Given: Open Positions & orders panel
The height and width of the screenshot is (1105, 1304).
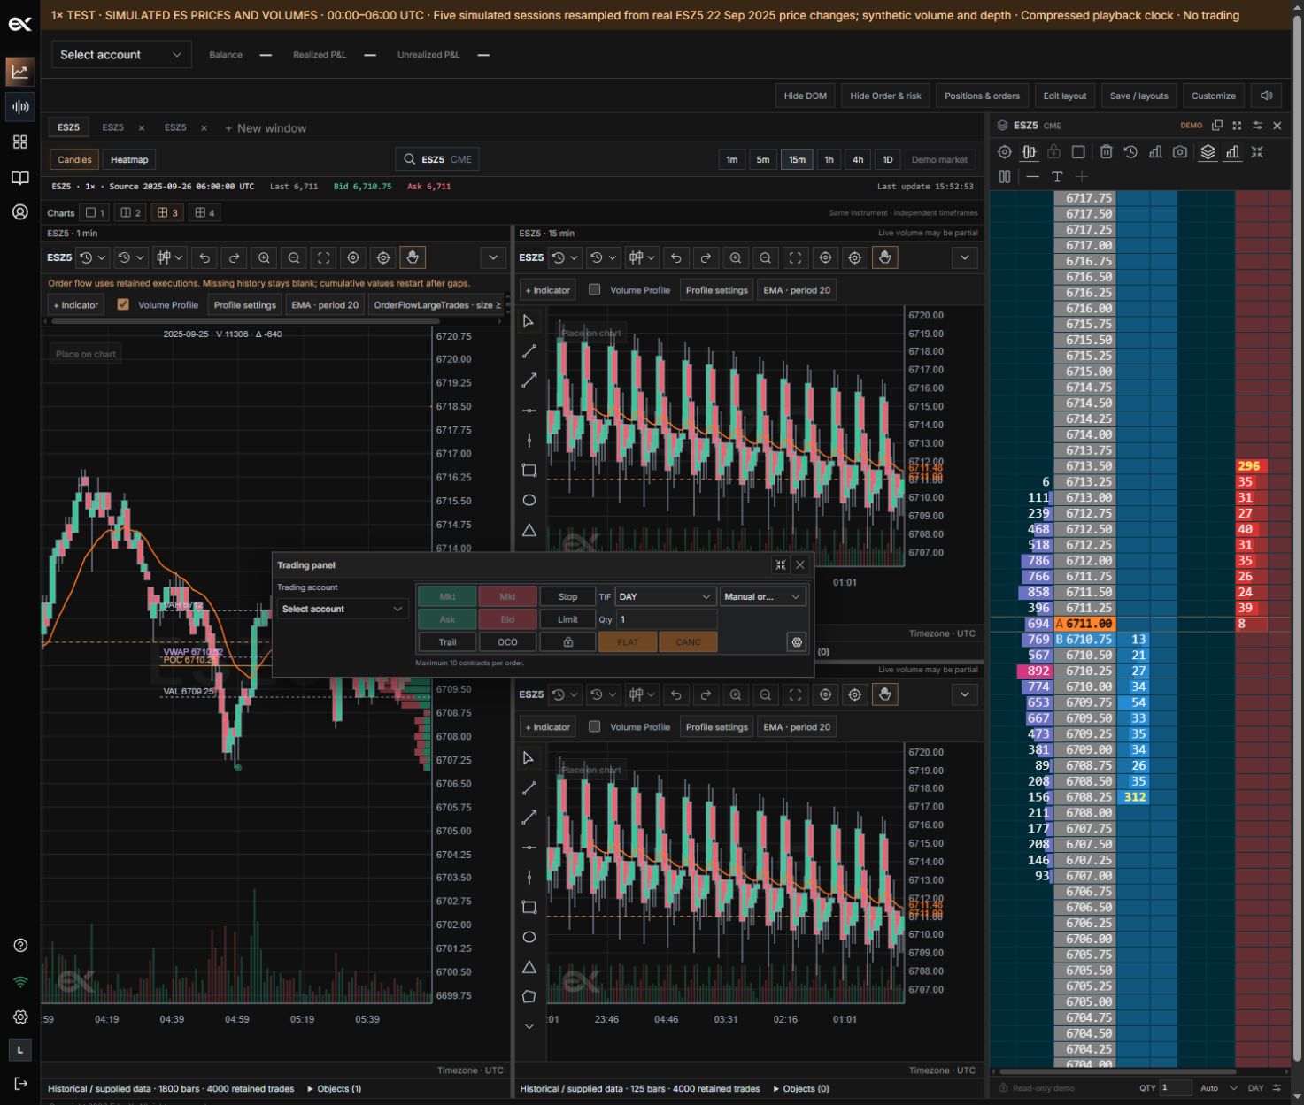Looking at the screenshot, I should 982,96.
